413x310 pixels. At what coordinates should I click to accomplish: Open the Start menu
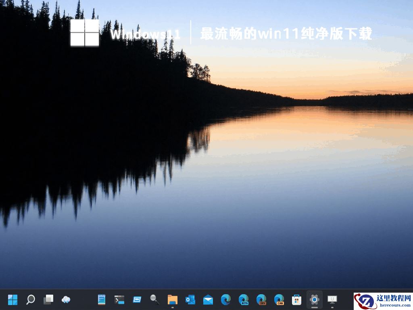tap(13, 300)
